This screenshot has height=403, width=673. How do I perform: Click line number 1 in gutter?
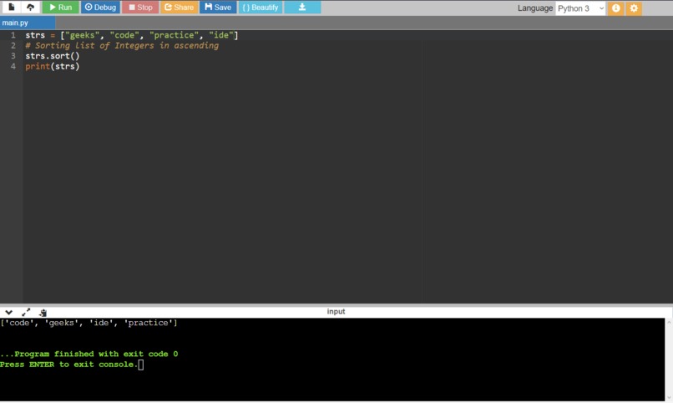coord(13,35)
